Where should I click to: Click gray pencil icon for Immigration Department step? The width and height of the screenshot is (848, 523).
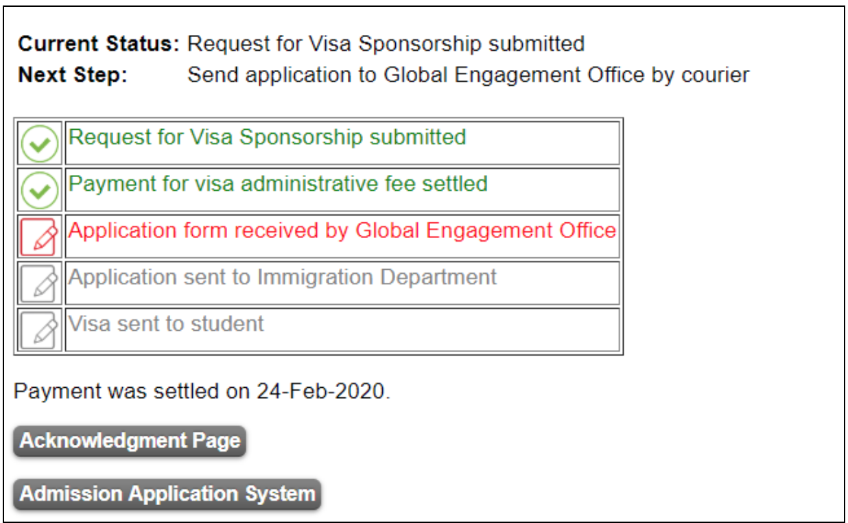point(40,284)
